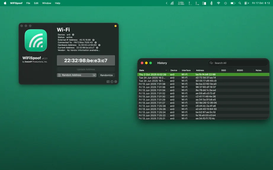
Task: Click the date and time in menu bar
Action: pos(261,3)
